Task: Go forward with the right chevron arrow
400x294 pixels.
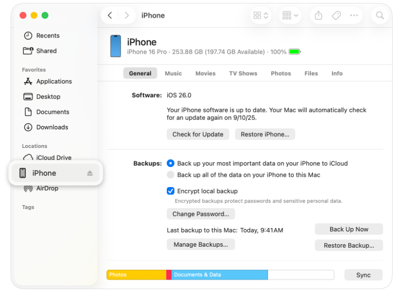Action: point(127,16)
